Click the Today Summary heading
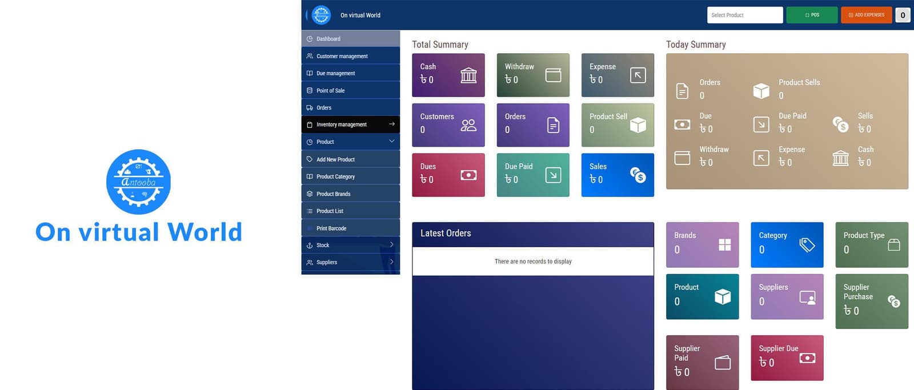914x390 pixels. coord(696,45)
